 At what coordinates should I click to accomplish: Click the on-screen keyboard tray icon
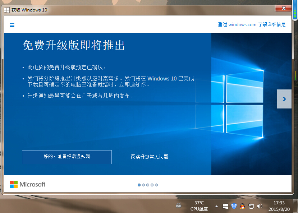[179, 205]
